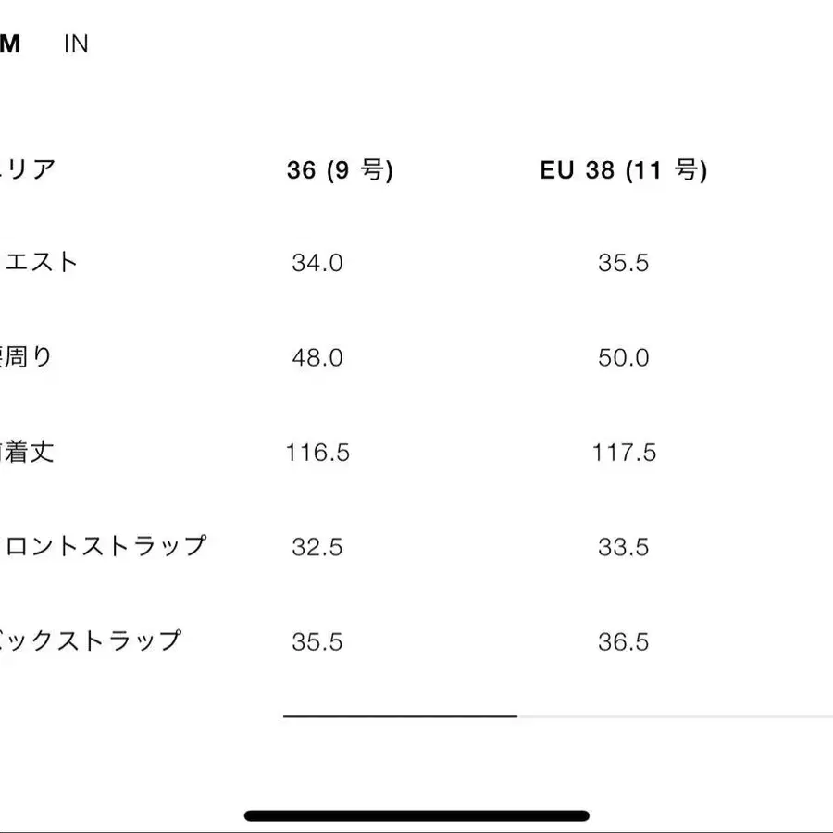
Task: Click the hip measurement 48.0
Action: coord(317,357)
